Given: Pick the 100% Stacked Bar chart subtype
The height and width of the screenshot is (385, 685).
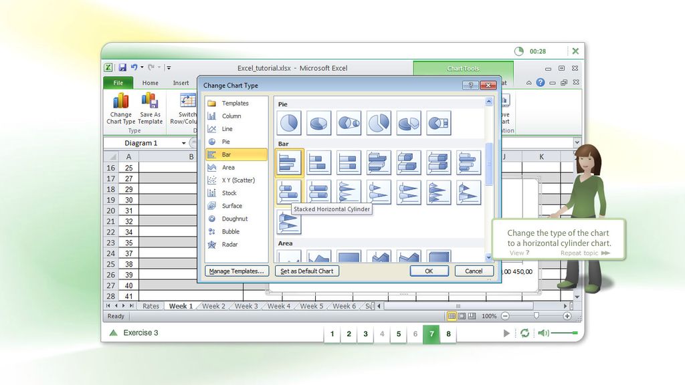Looking at the screenshot, I should [349, 162].
